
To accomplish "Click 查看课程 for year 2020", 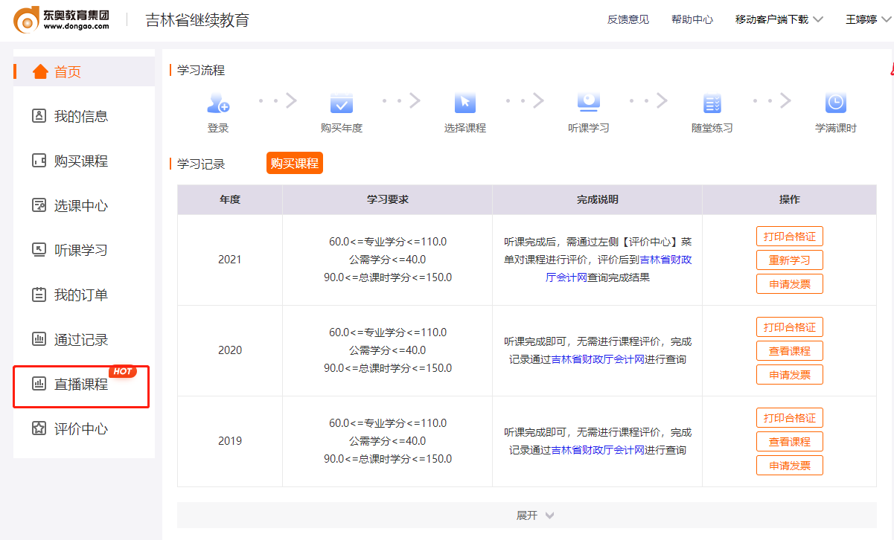I will tap(790, 351).
